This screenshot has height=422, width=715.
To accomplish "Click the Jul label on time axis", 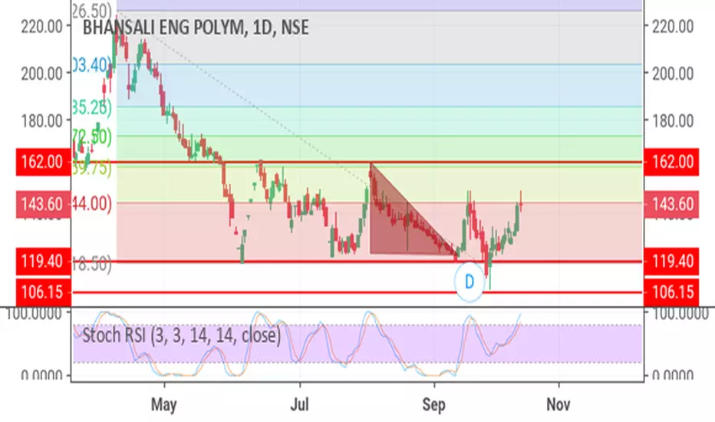I will (x=300, y=404).
